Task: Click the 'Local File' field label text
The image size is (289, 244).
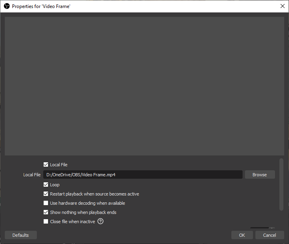Action: (32, 175)
